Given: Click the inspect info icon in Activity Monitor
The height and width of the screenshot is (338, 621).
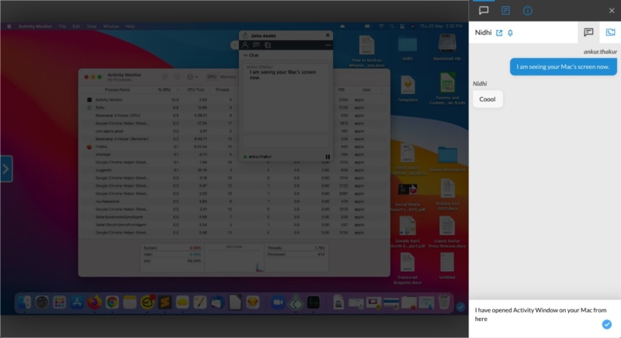Looking at the screenshot, I should [177, 77].
